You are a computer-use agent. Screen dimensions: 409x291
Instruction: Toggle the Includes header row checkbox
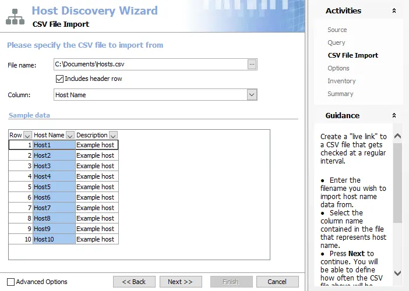pyautogui.click(x=59, y=79)
